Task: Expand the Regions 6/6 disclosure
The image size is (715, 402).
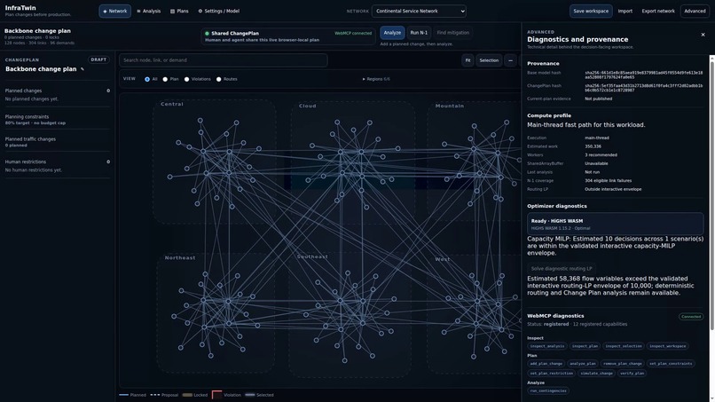Action: 376,79
